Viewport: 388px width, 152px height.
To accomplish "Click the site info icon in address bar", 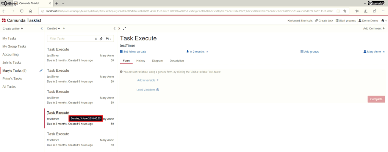I will click(x=42, y=11).
